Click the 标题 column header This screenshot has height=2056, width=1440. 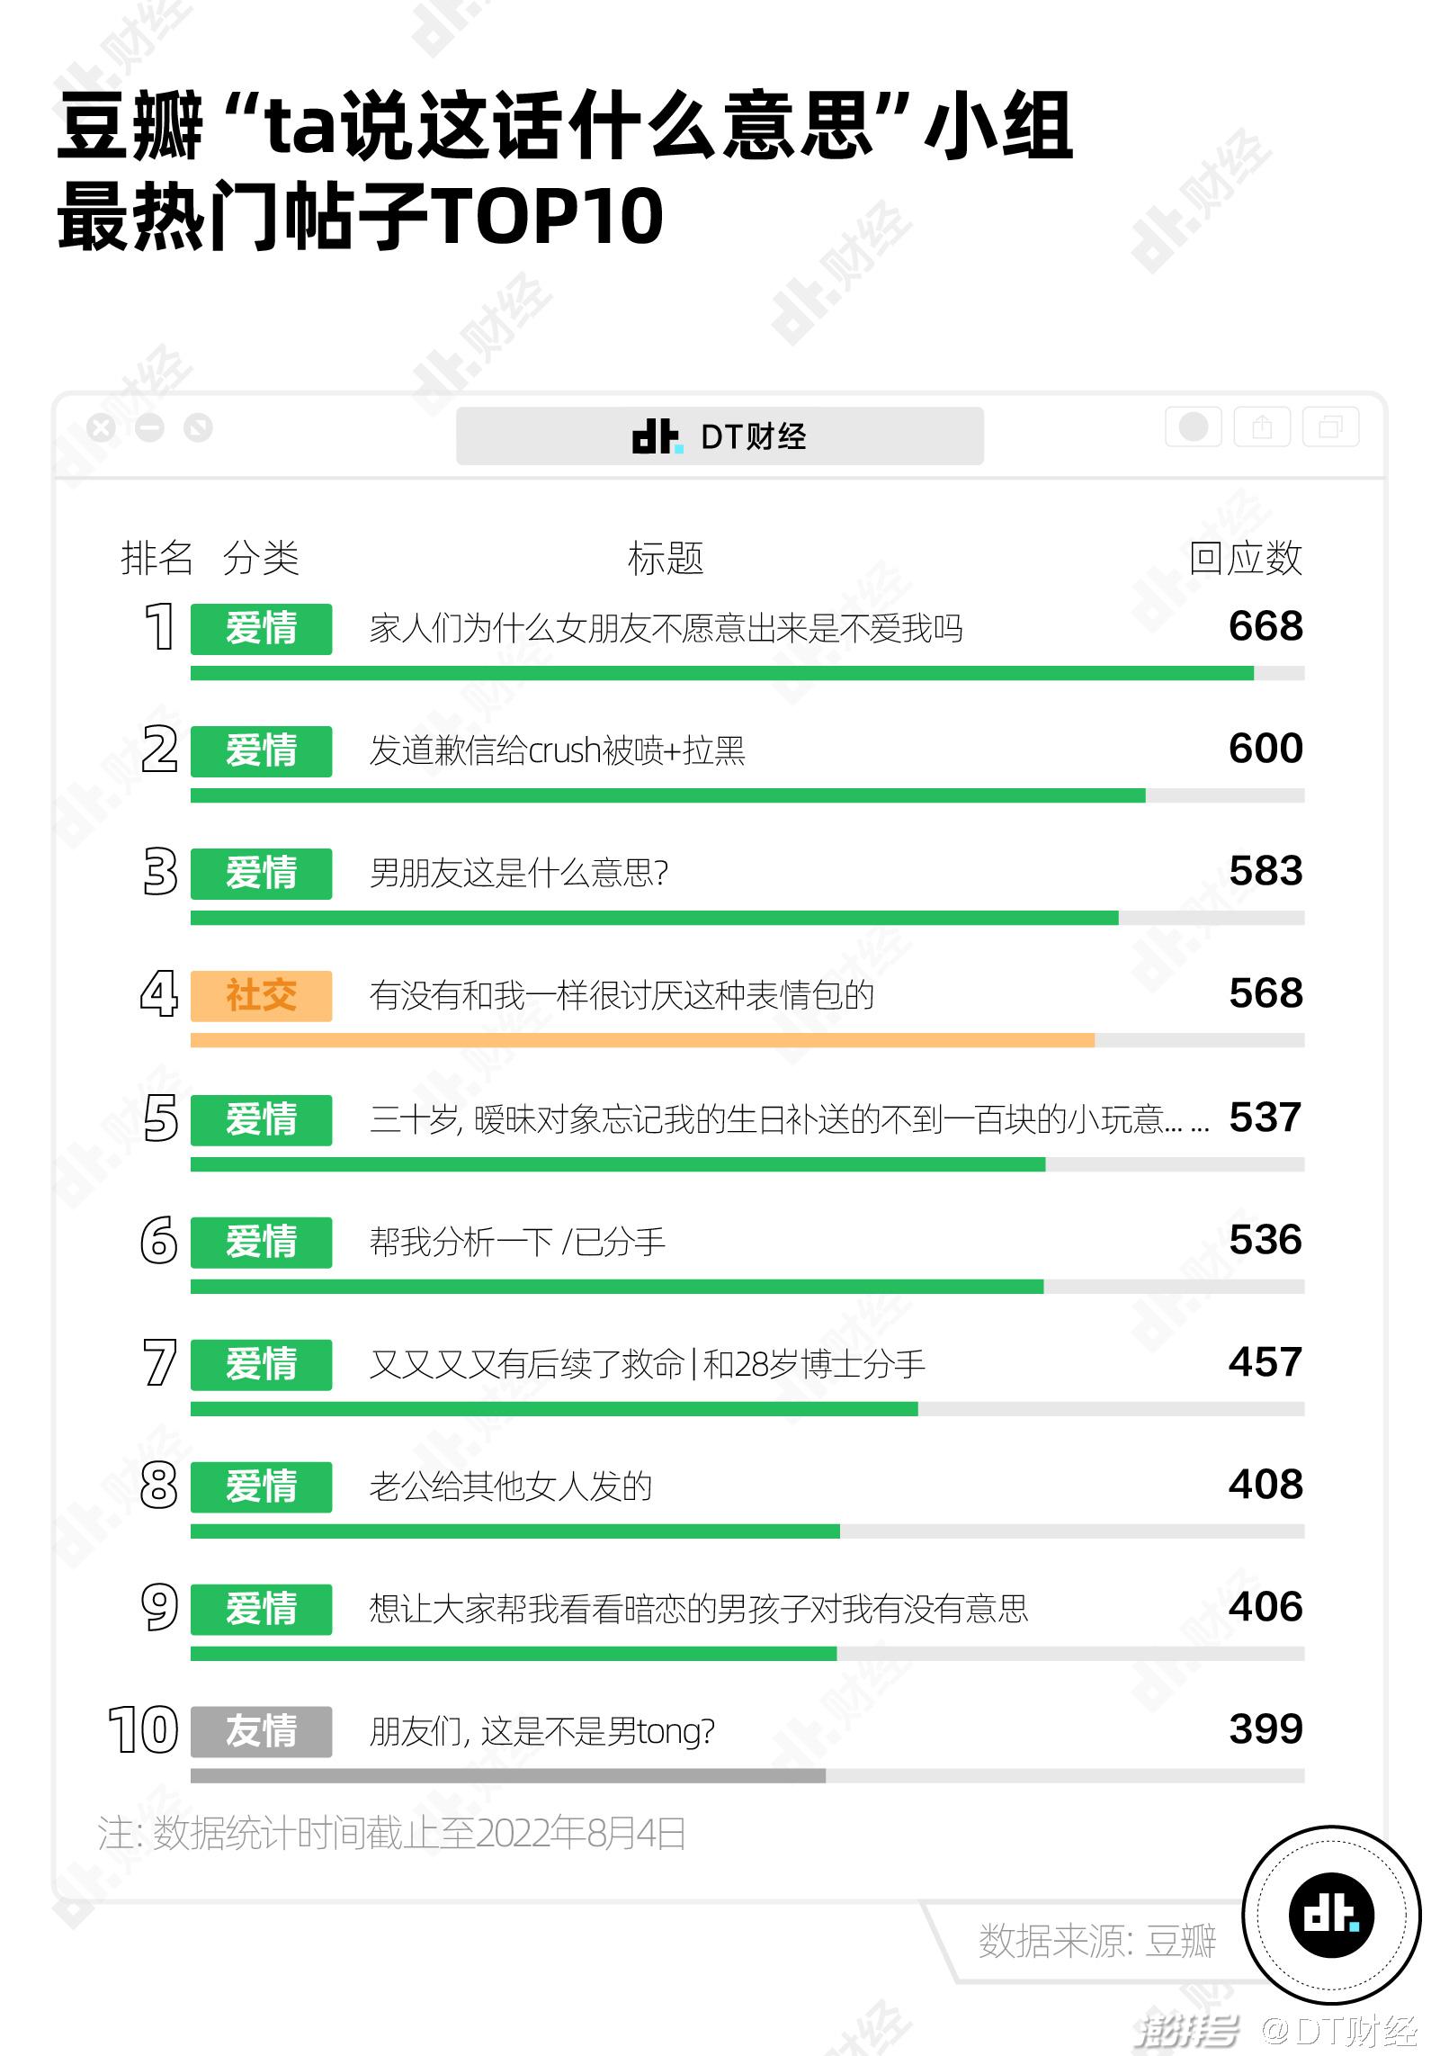point(666,558)
